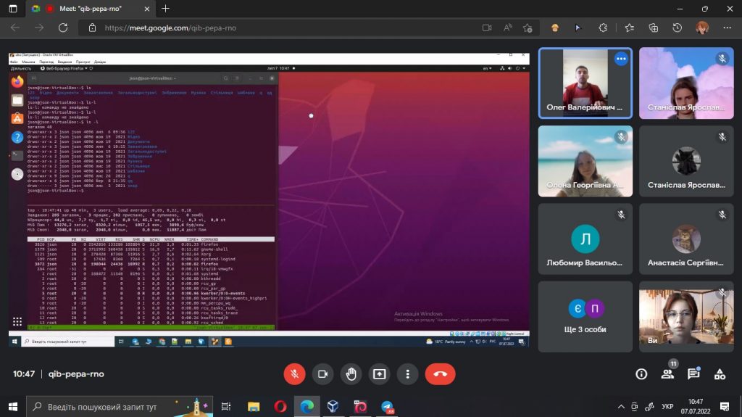Click Діяльність in the shared Ubuntu top bar

(21, 68)
